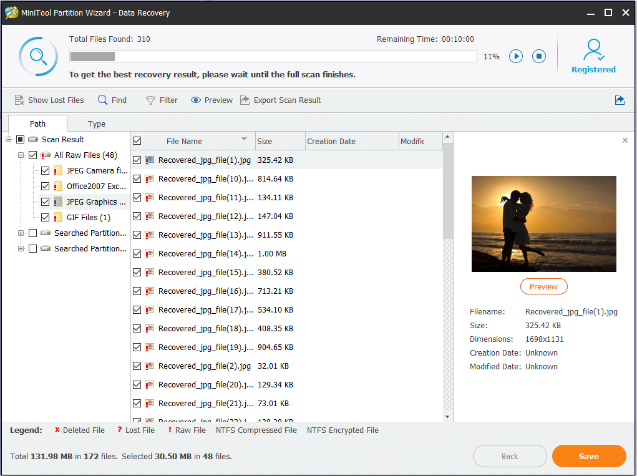Viewport: 637px width, 476px height.
Task: Expand the second Searched Partition node
Action: click(x=21, y=248)
